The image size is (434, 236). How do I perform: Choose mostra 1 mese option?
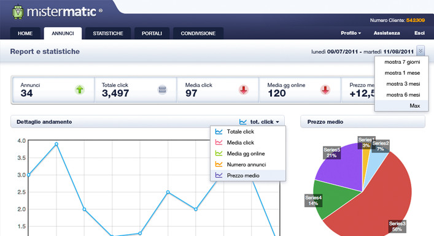point(401,73)
